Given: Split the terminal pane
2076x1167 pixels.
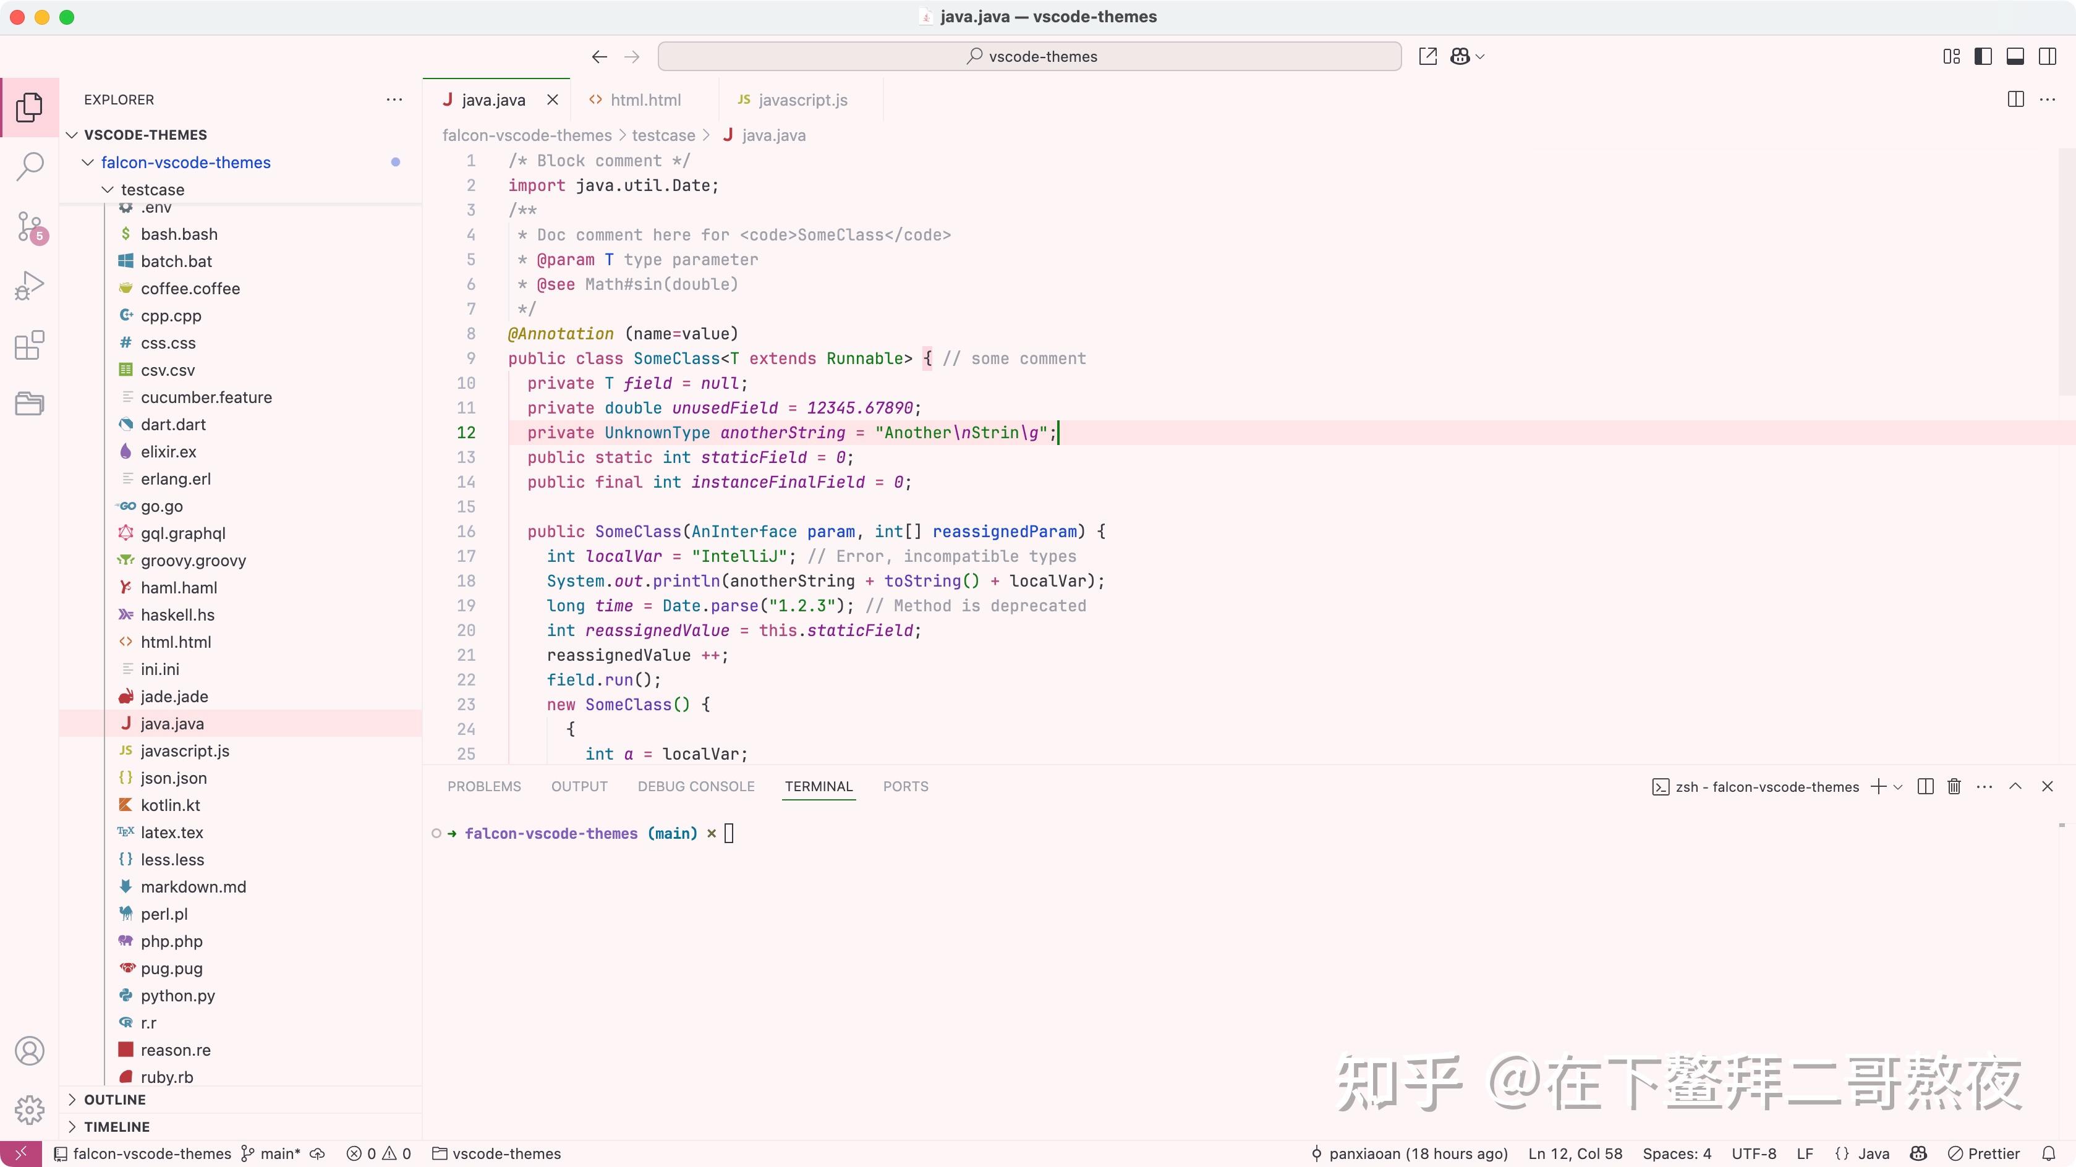Looking at the screenshot, I should coord(1925,787).
